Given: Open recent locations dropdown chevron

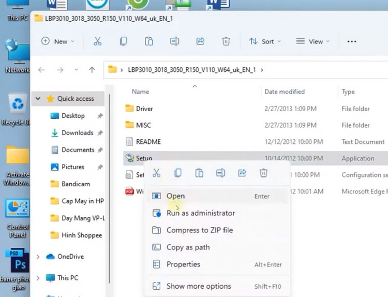Looking at the screenshot, I should tap(77, 70).
